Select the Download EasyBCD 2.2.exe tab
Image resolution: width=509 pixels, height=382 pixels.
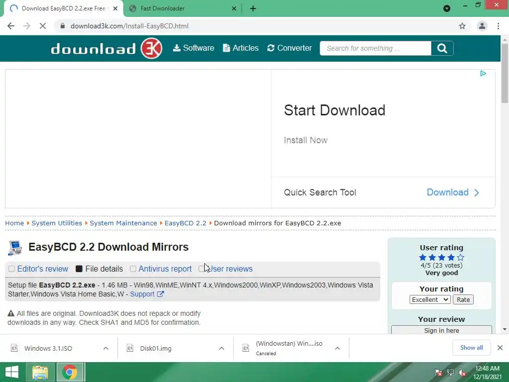[63, 8]
